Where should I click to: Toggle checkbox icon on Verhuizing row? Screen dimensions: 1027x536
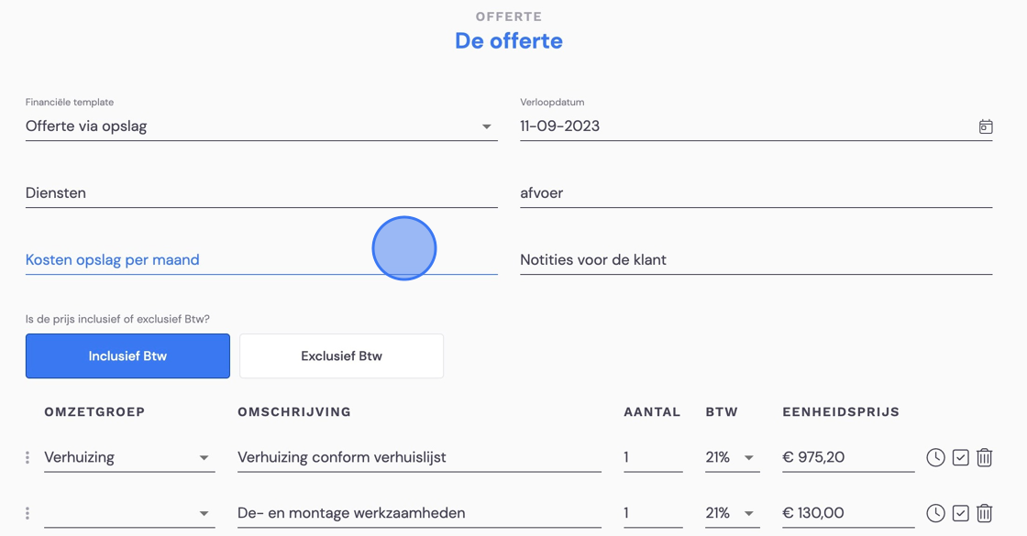960,457
